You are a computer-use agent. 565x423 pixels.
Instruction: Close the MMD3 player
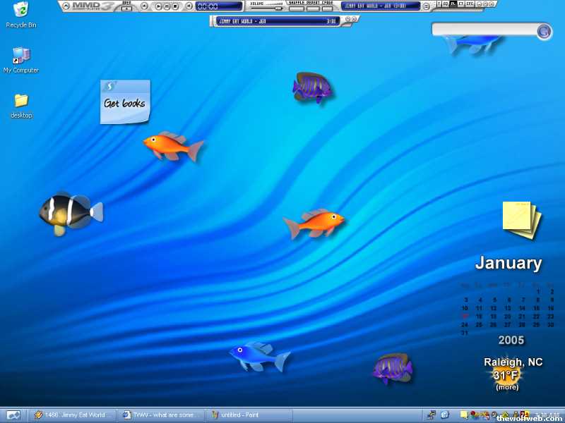491,4
